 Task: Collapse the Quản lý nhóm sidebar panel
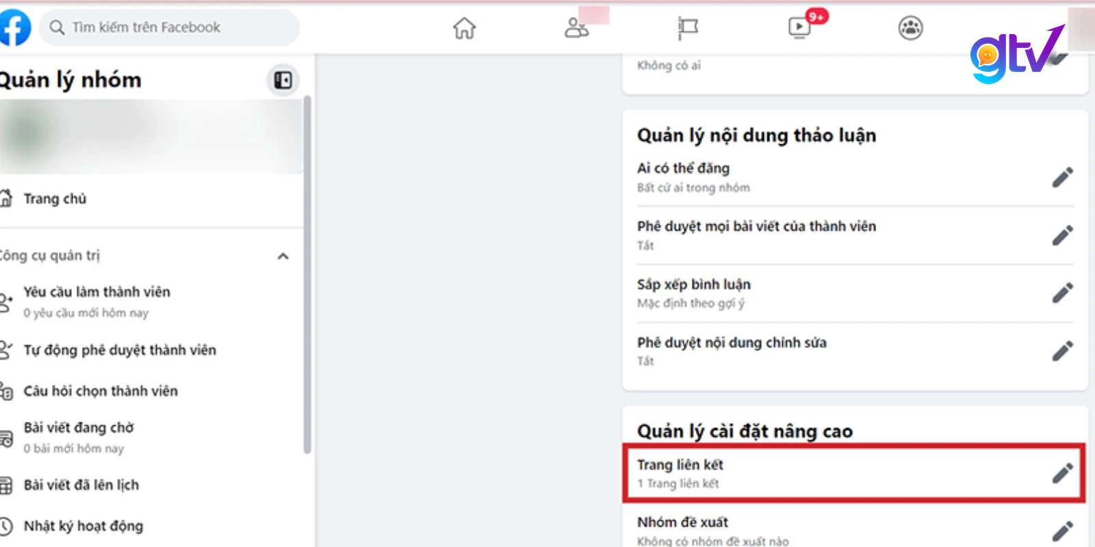[283, 81]
